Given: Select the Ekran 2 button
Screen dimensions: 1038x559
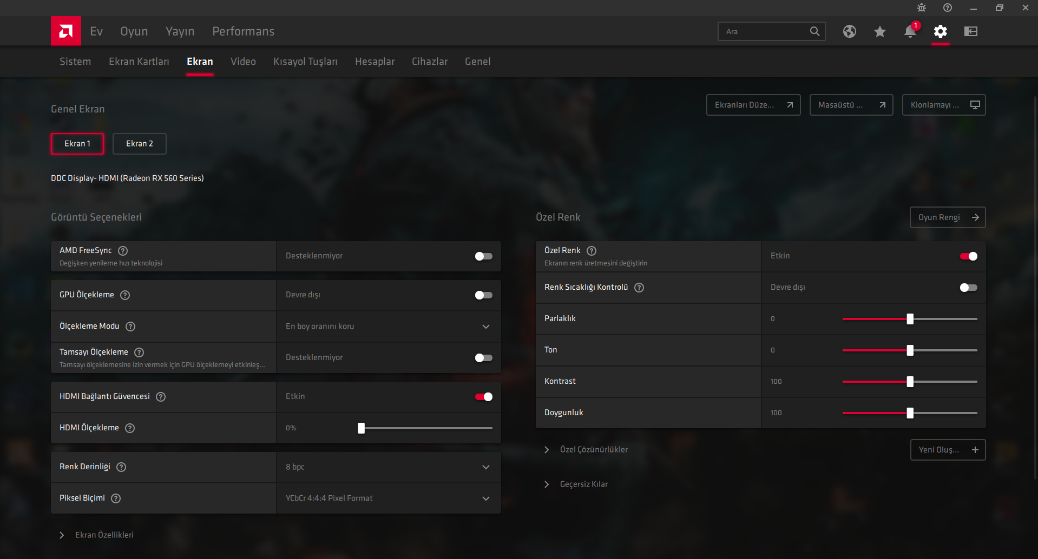Looking at the screenshot, I should coord(139,144).
